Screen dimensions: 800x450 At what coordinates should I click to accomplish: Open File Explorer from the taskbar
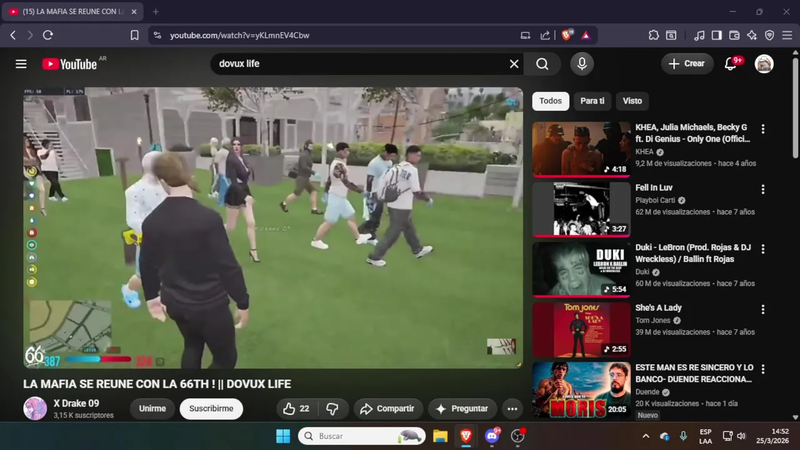[x=440, y=436]
